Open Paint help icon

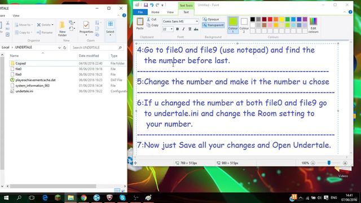(x=350, y=12)
